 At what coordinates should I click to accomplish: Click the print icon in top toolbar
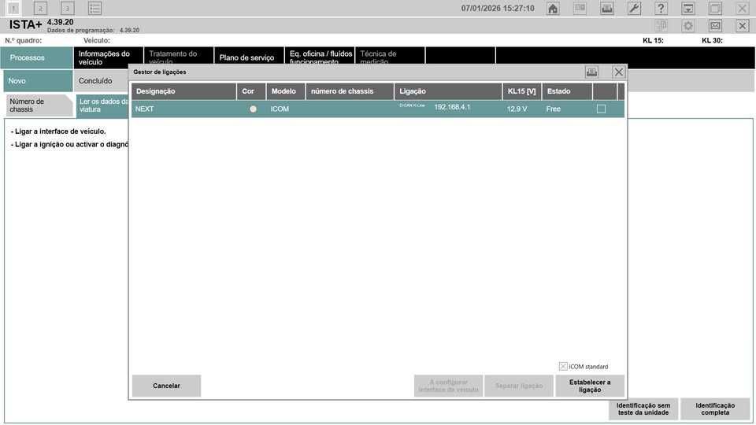pos(607,8)
